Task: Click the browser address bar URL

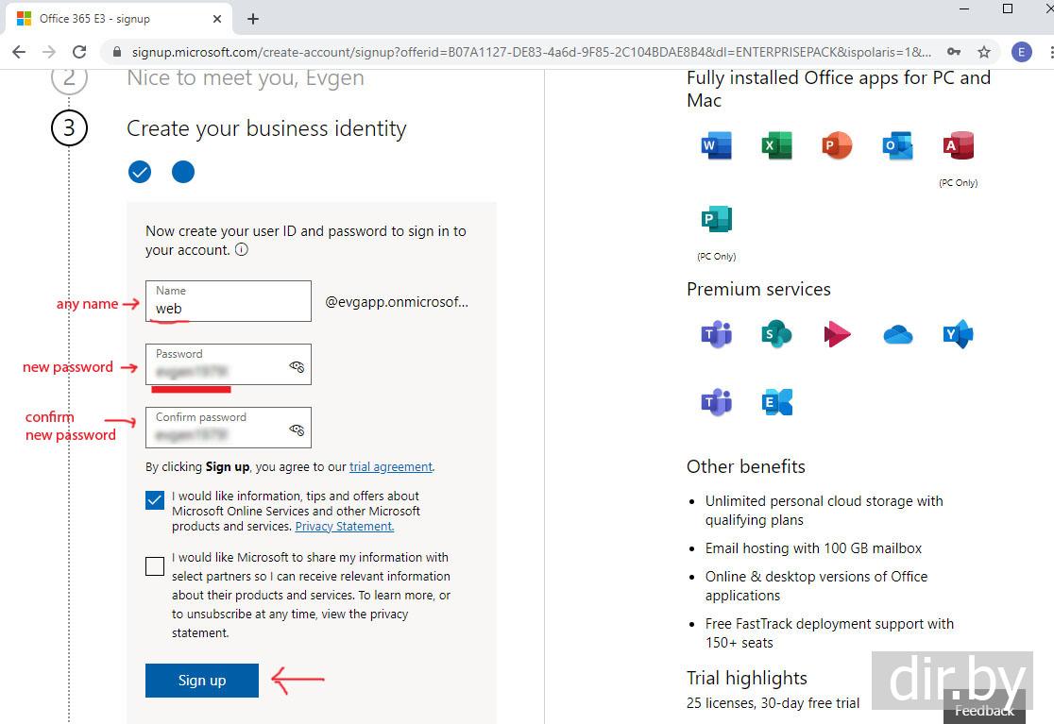Action: [531, 52]
